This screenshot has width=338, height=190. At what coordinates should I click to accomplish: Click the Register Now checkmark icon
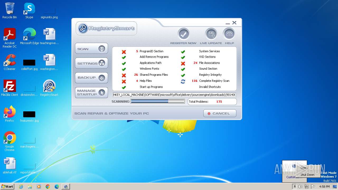pos(184,34)
